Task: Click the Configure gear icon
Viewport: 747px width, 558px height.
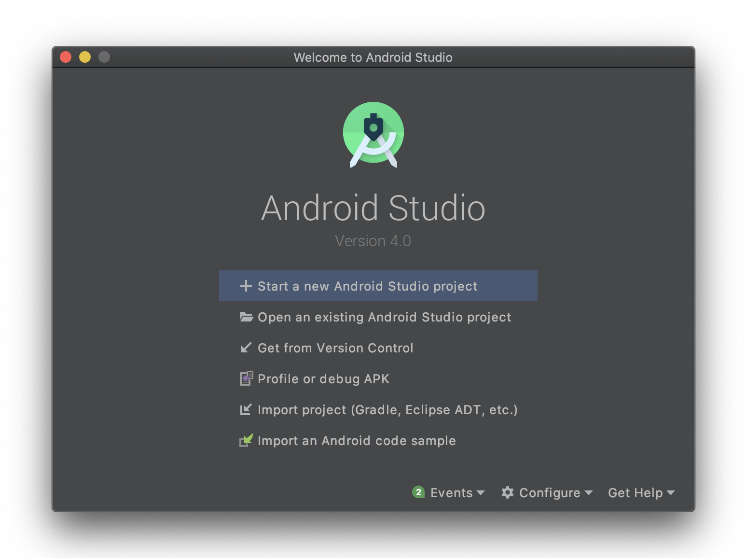Action: click(x=507, y=492)
